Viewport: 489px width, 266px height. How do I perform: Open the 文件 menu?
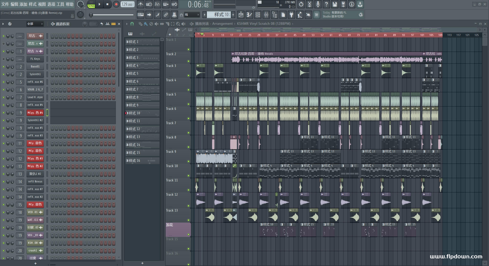pyautogui.click(x=5, y=4)
